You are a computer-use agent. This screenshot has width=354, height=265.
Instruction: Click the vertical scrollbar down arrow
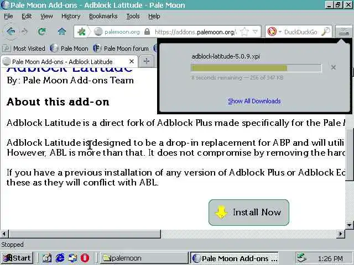pos(349,225)
